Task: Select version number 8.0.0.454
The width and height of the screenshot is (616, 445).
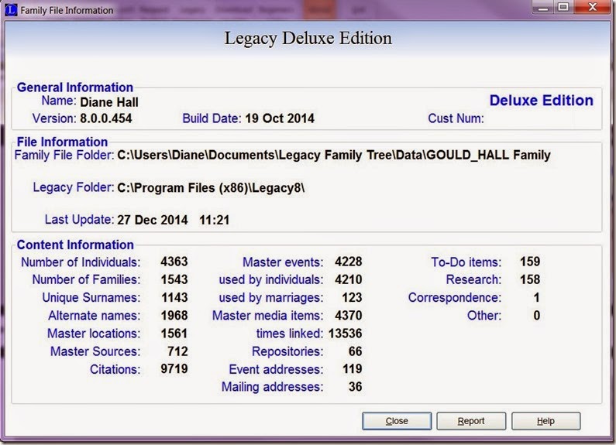Action: pyautogui.click(x=106, y=118)
